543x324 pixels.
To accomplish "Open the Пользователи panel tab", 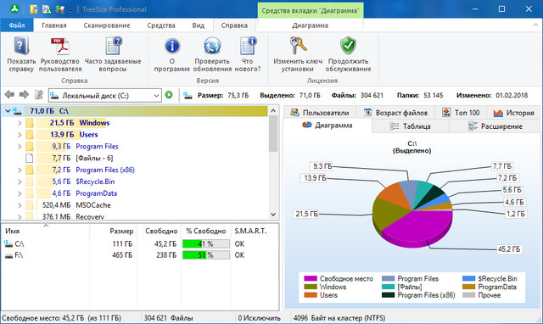I will pos(320,113).
